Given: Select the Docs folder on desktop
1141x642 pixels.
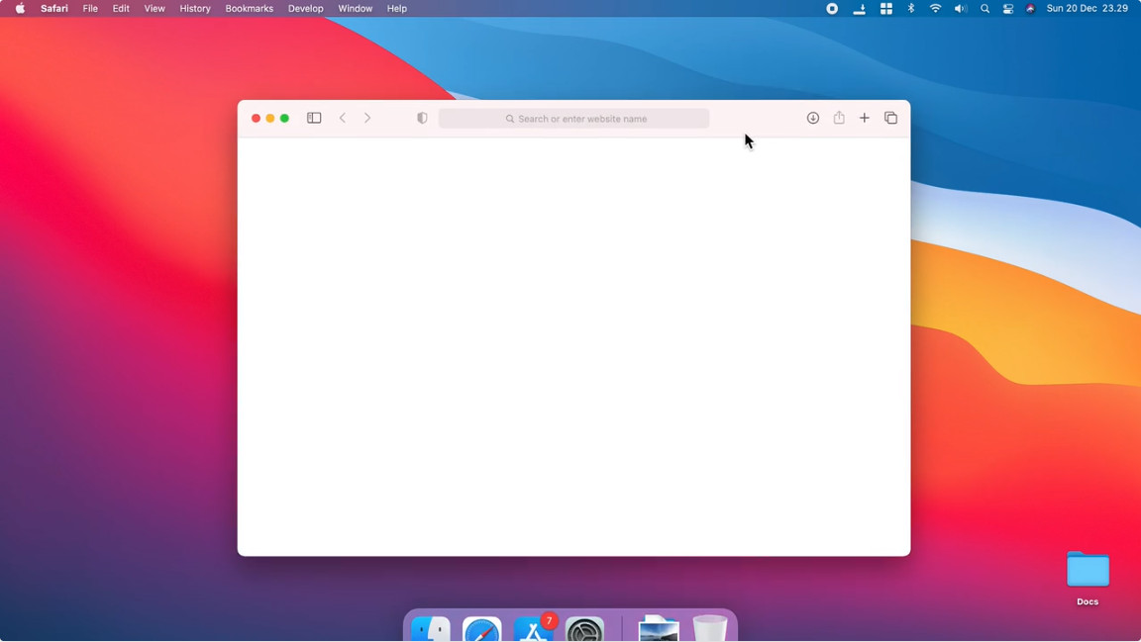Looking at the screenshot, I should point(1088,578).
